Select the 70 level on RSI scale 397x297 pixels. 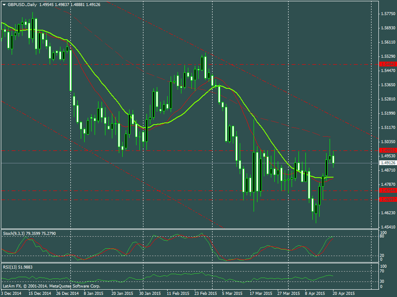pos(382,271)
